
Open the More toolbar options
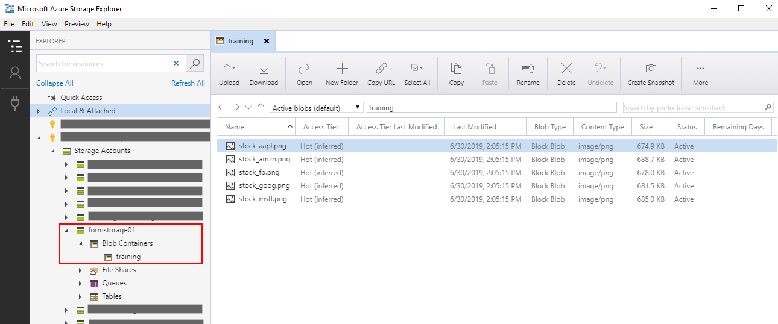tap(700, 75)
